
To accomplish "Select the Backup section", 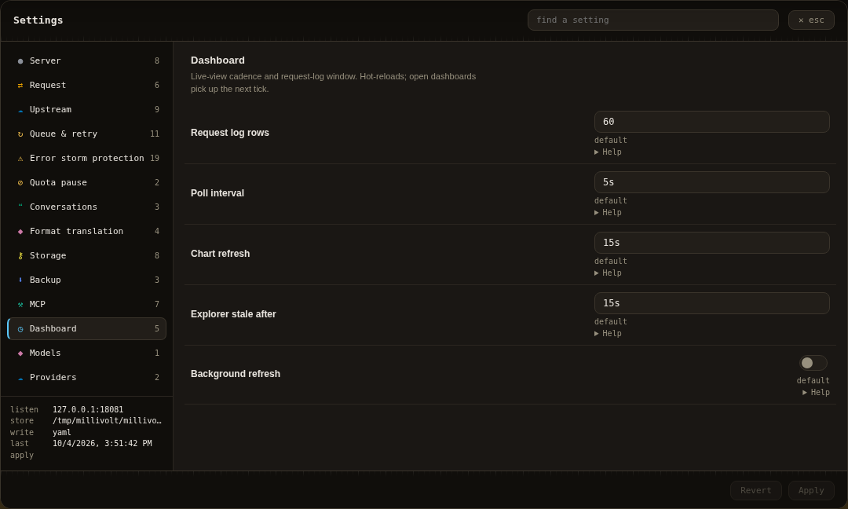I will 86,280.
